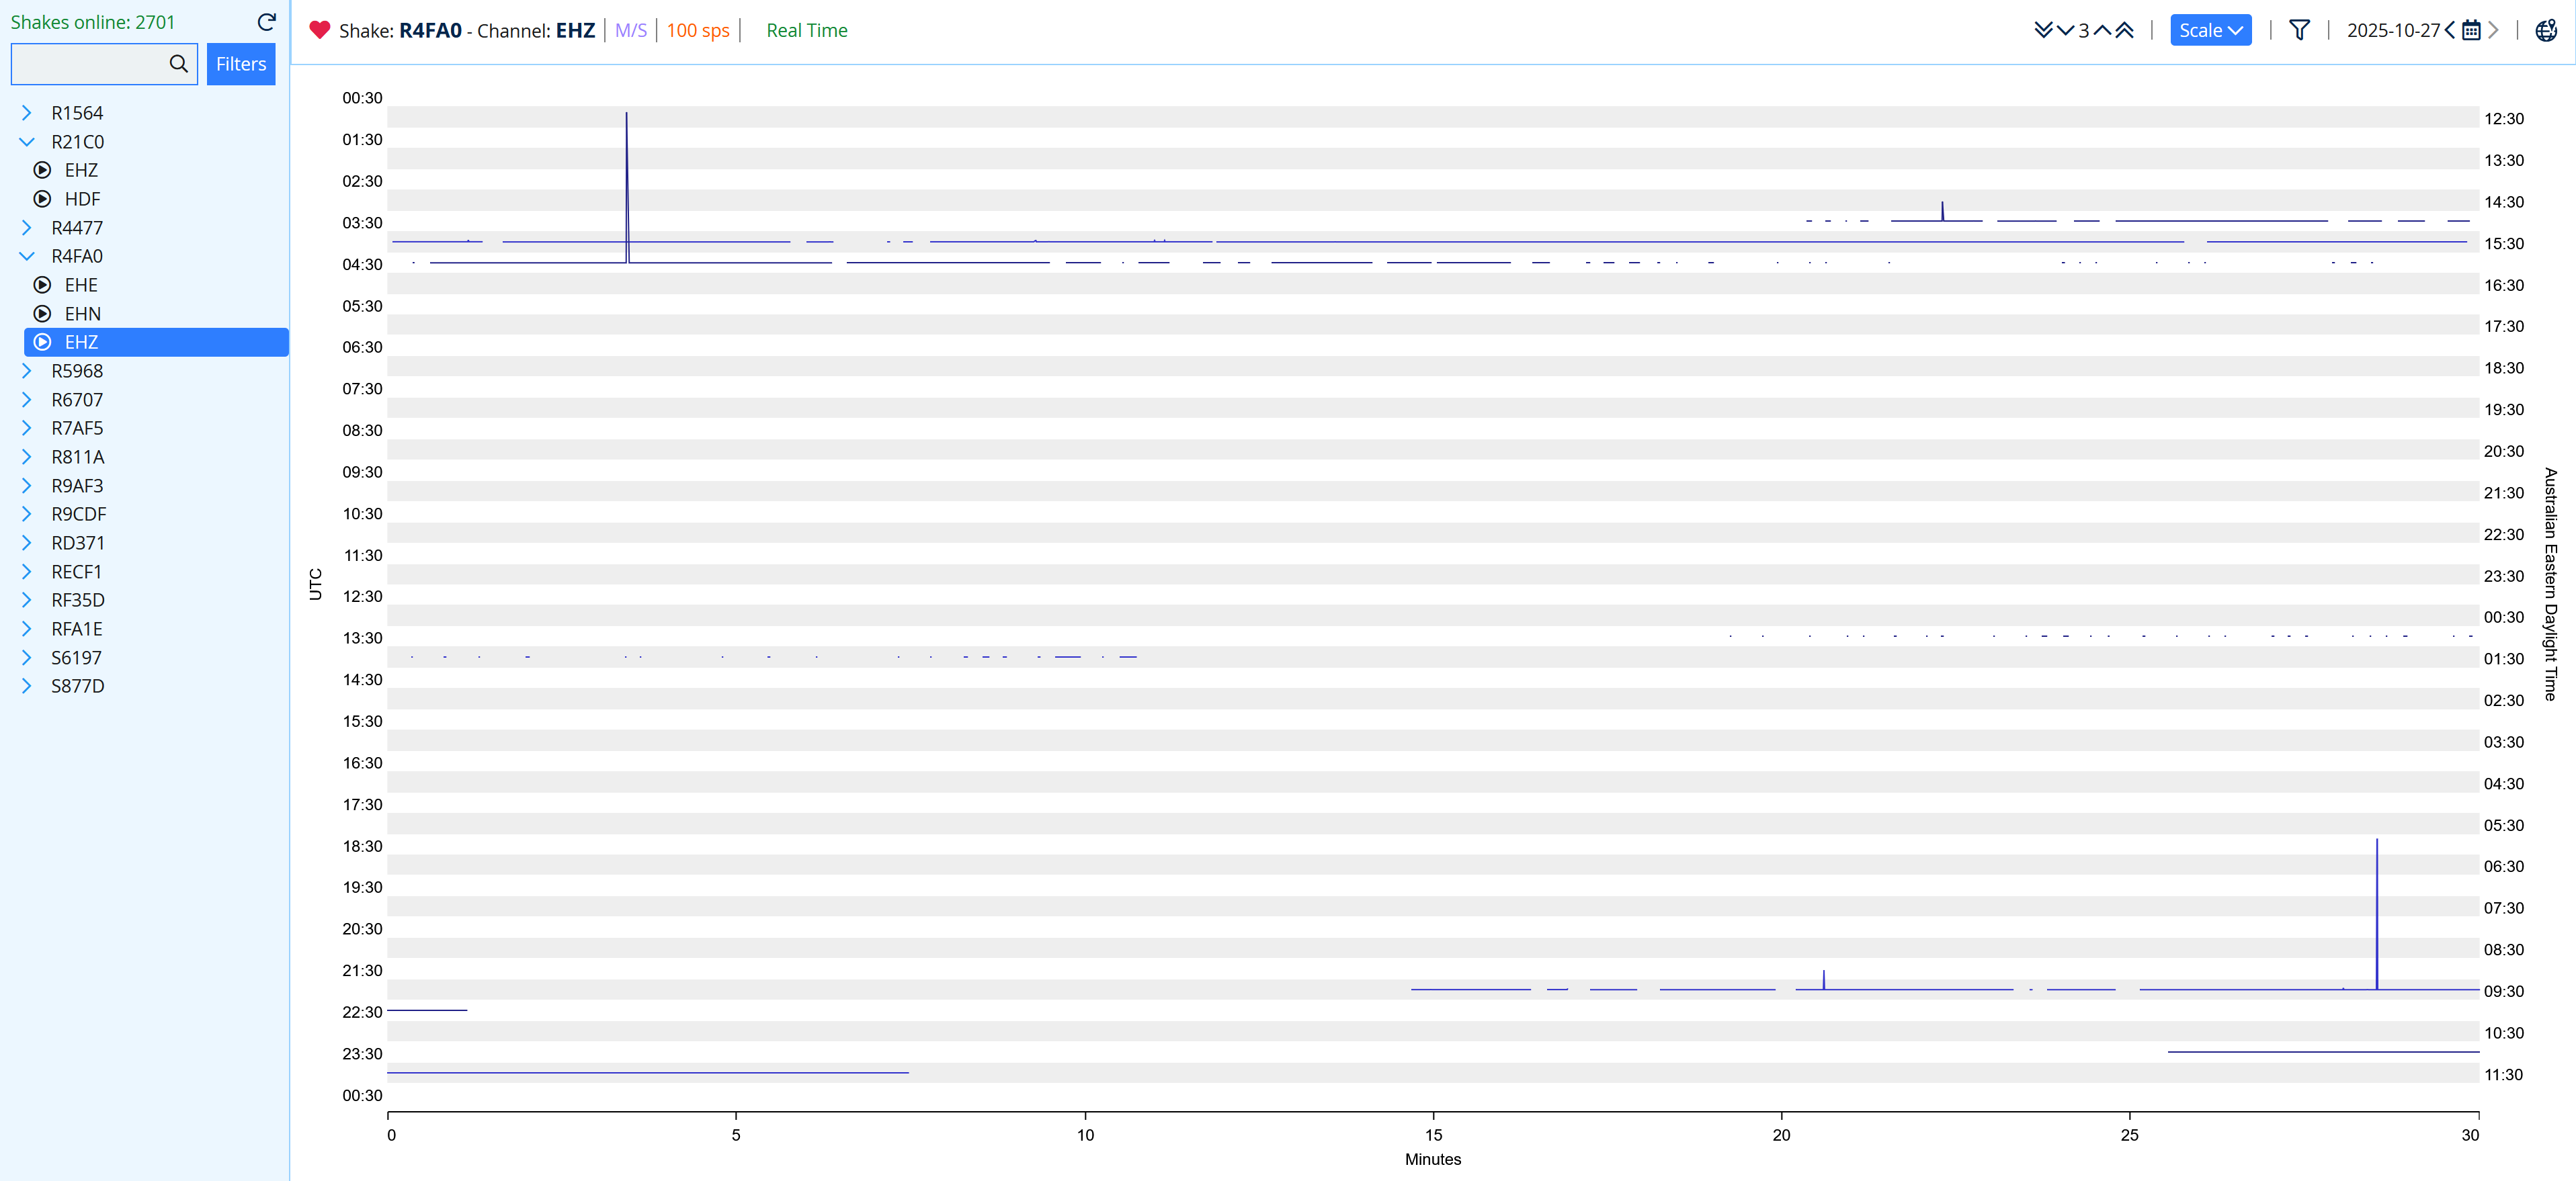Screen dimensions: 2576x1181
Task: Click the search magnifier icon
Action: [x=179, y=64]
